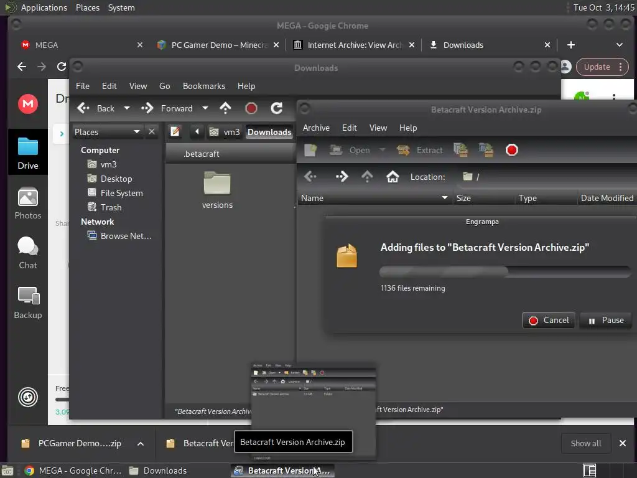Select Browse Network in the sidebar
This screenshot has height=478, width=637.
[x=120, y=236]
